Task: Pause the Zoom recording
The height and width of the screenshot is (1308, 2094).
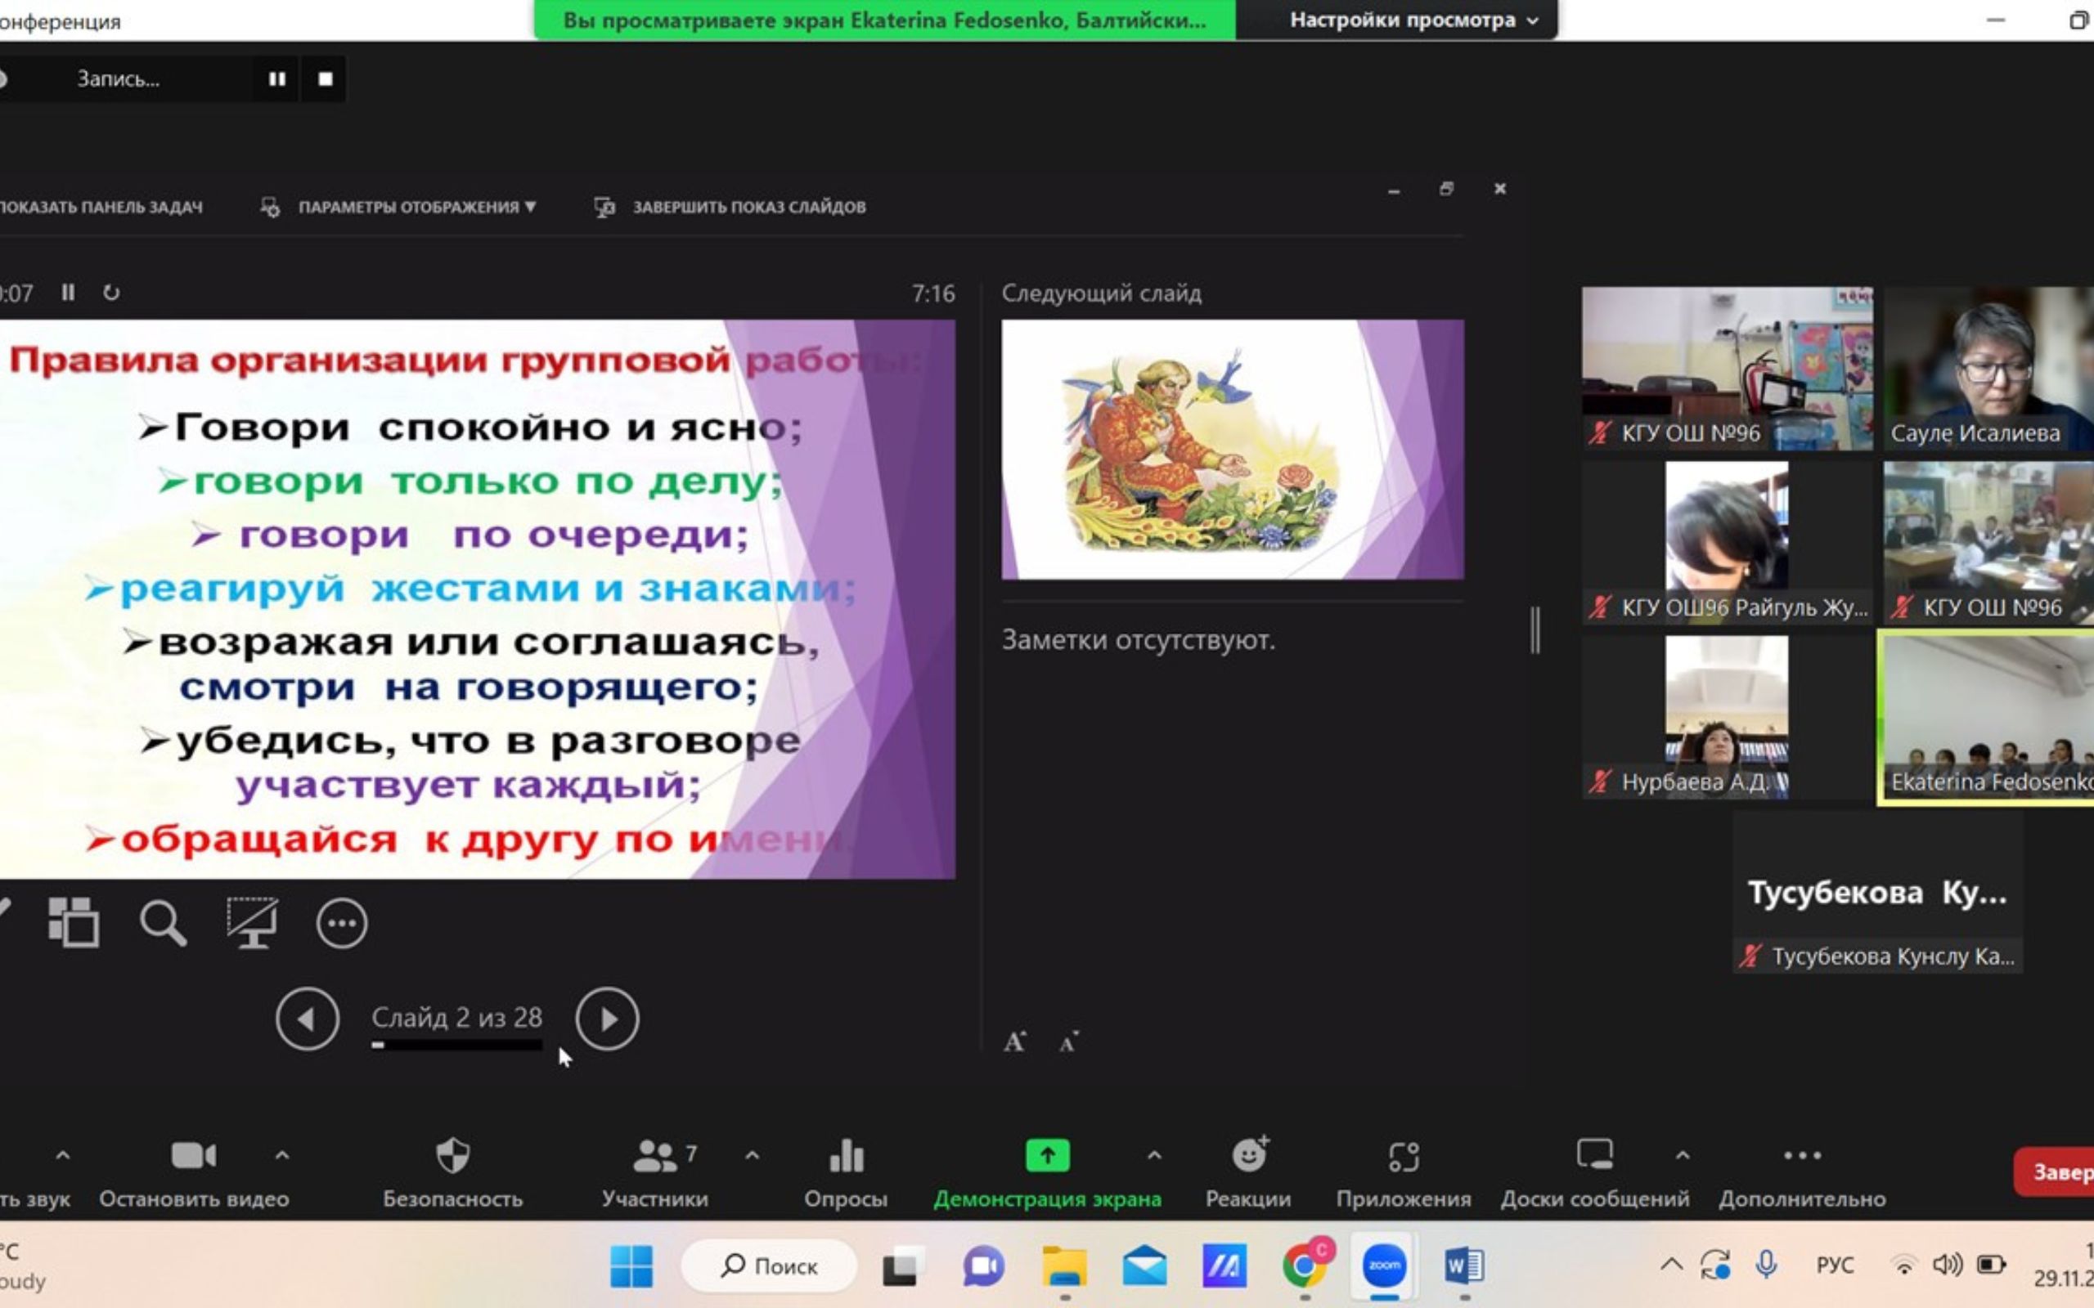Action: [x=277, y=78]
